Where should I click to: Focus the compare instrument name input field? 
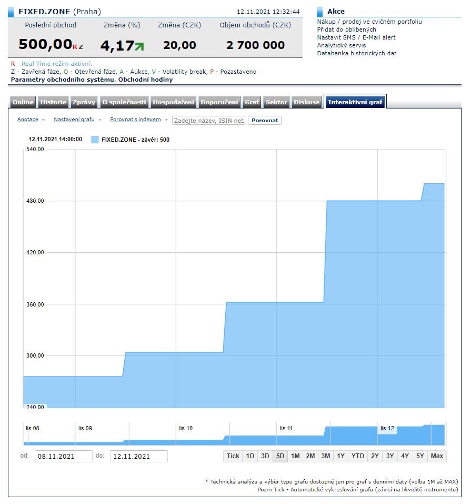click(208, 121)
